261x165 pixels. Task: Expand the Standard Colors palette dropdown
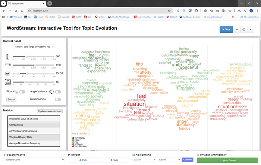point(34,159)
